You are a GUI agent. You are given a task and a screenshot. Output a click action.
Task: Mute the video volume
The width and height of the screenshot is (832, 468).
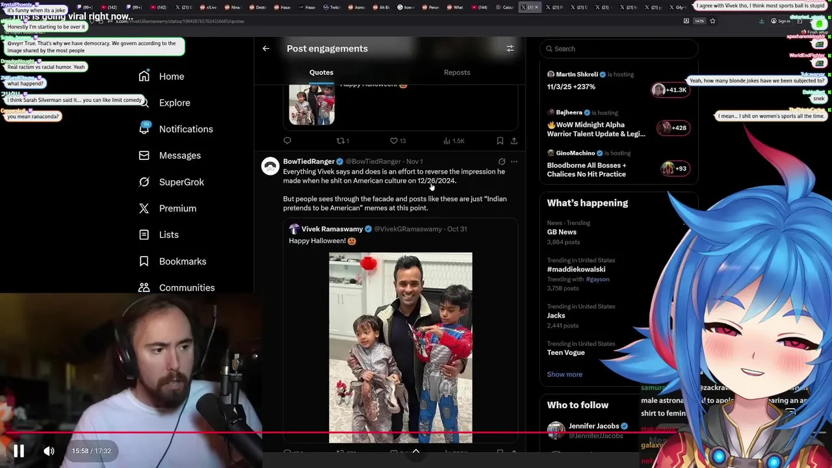coord(49,451)
